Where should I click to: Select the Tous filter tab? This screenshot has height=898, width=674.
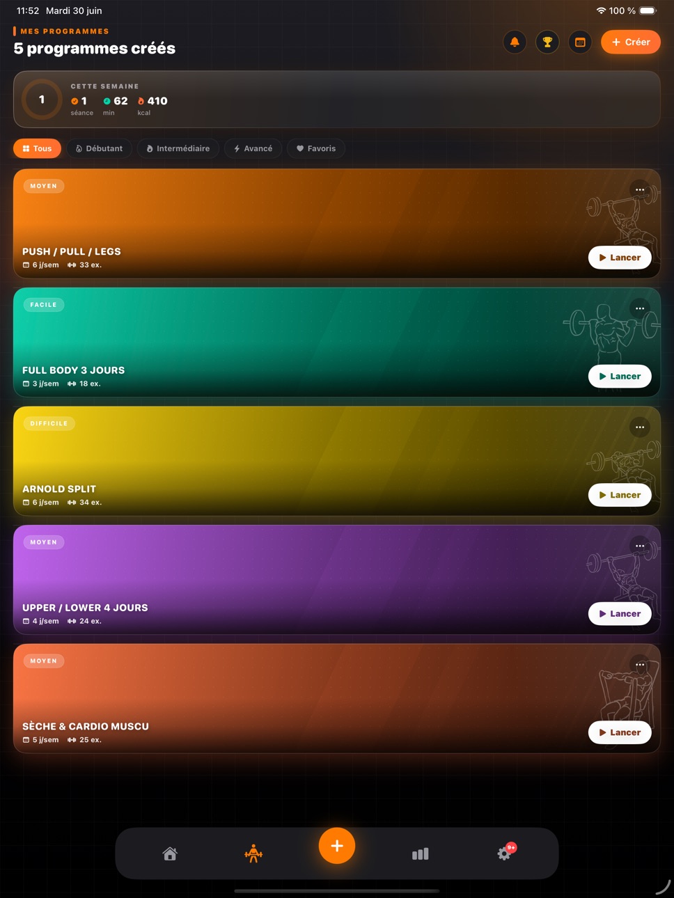tap(38, 148)
